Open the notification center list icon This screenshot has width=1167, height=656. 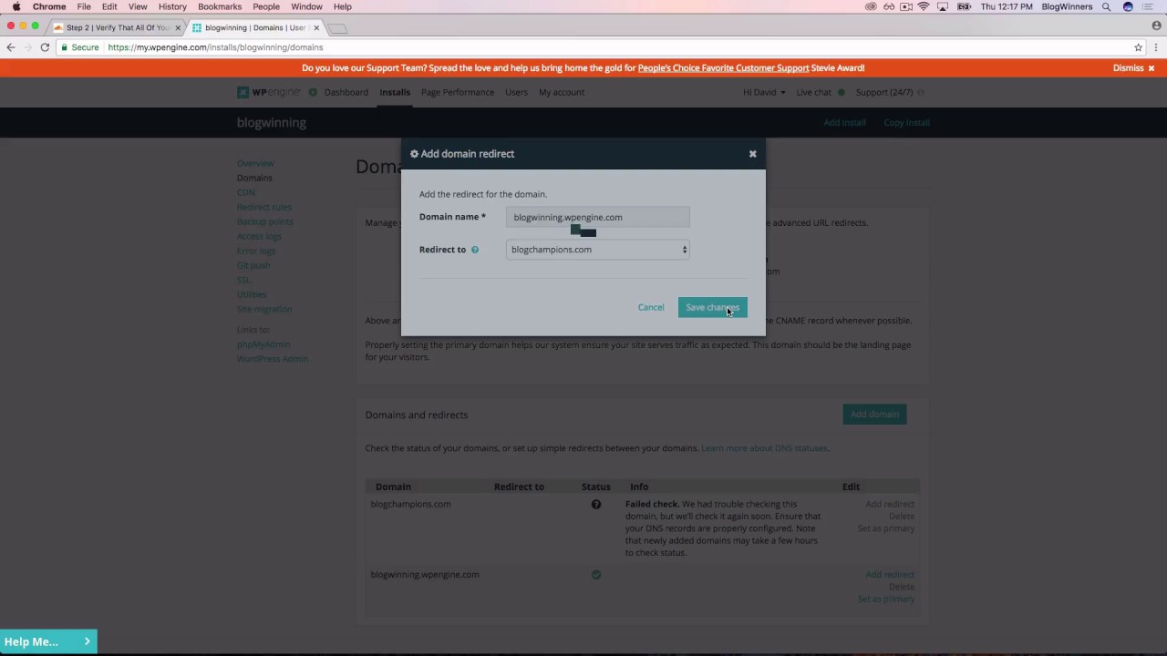pos(1148,6)
